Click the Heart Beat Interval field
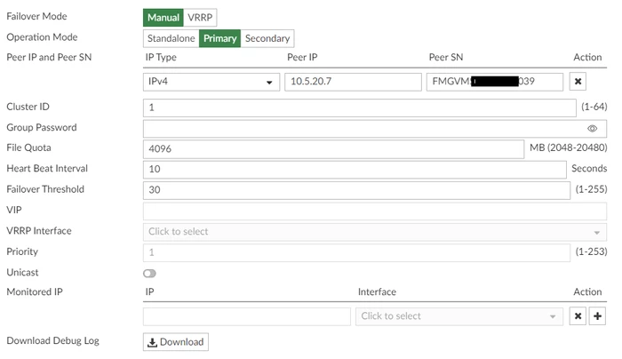 (x=355, y=170)
